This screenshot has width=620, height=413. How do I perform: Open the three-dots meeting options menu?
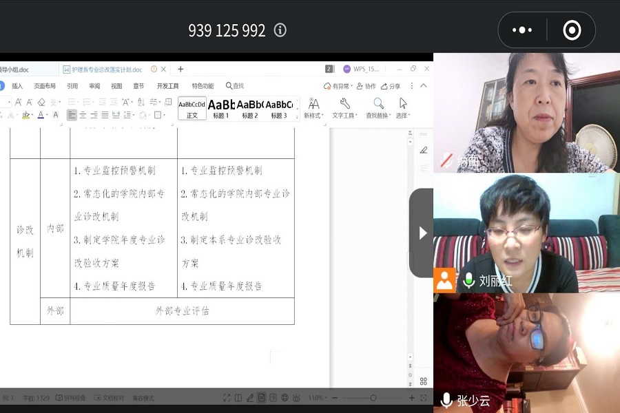click(522, 30)
